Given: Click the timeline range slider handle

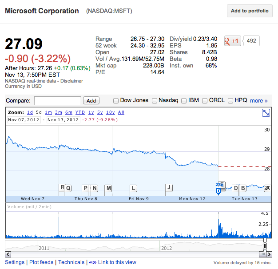Looking at the screenshot, I should coord(265,245).
